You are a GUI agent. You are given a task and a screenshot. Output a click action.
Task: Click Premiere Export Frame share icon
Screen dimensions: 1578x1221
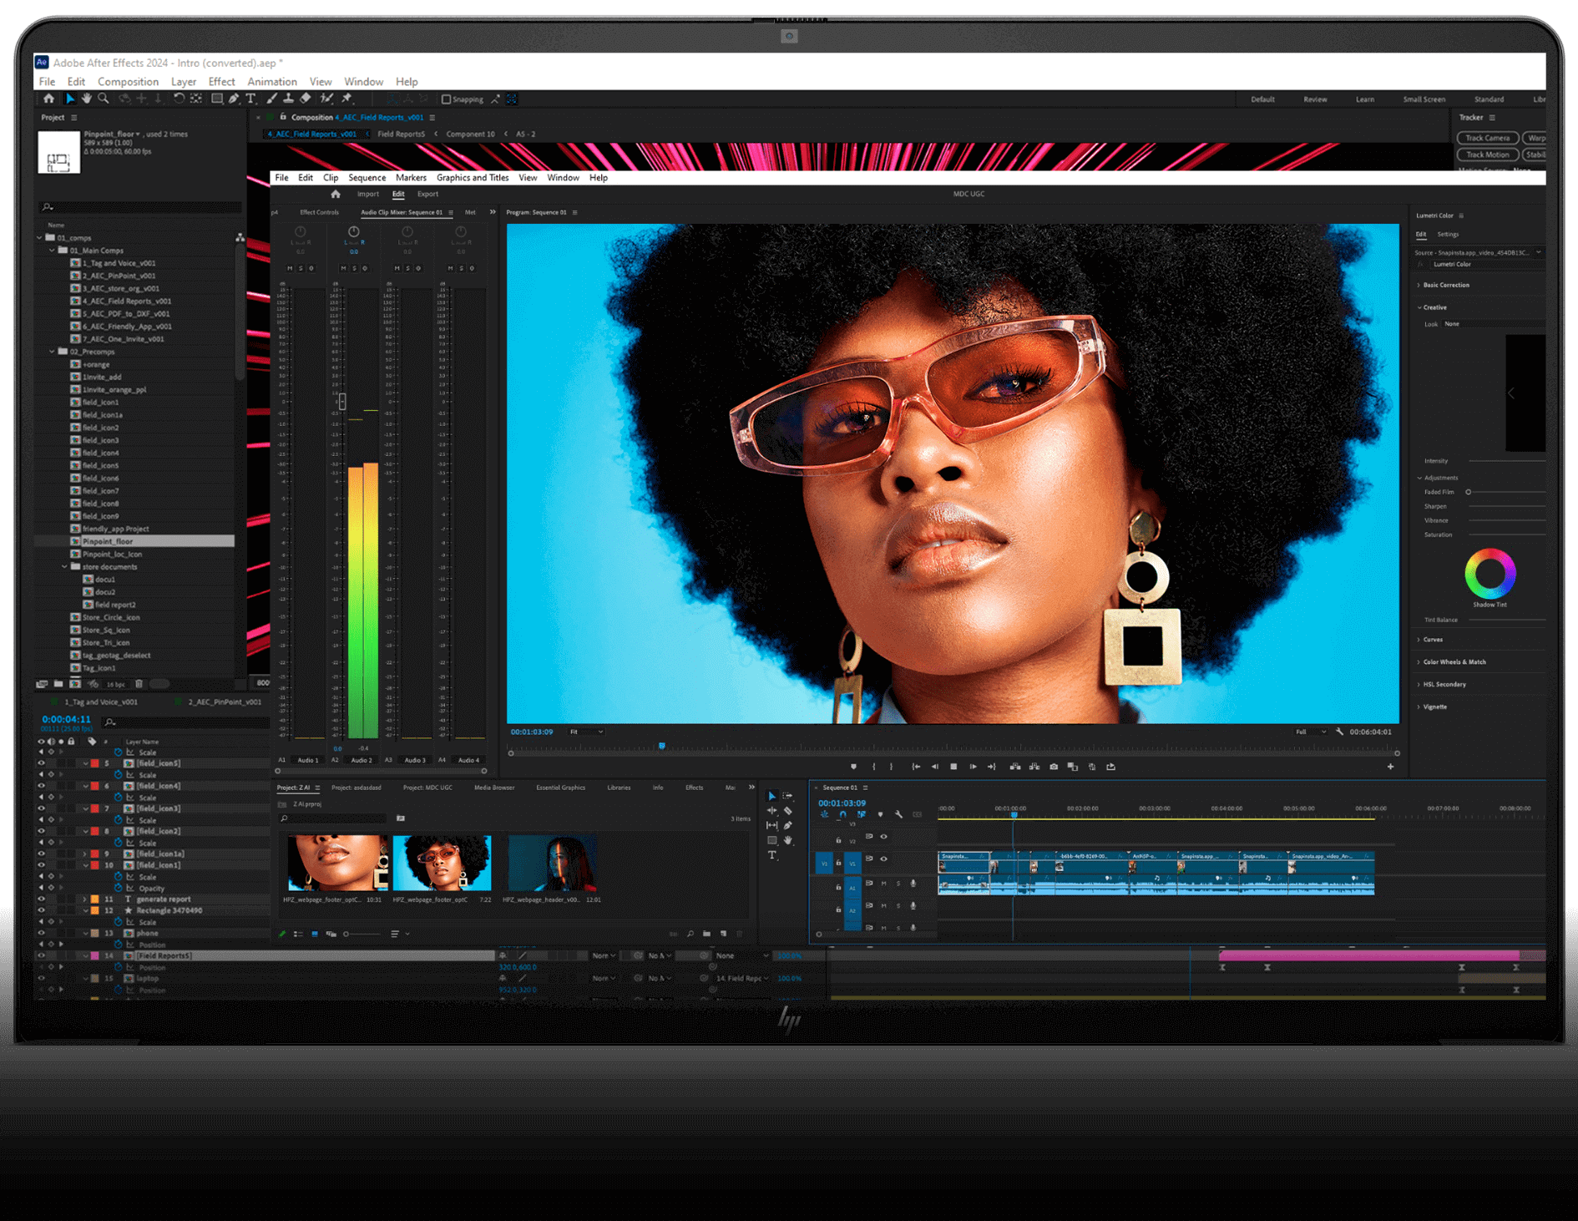(x=1110, y=767)
